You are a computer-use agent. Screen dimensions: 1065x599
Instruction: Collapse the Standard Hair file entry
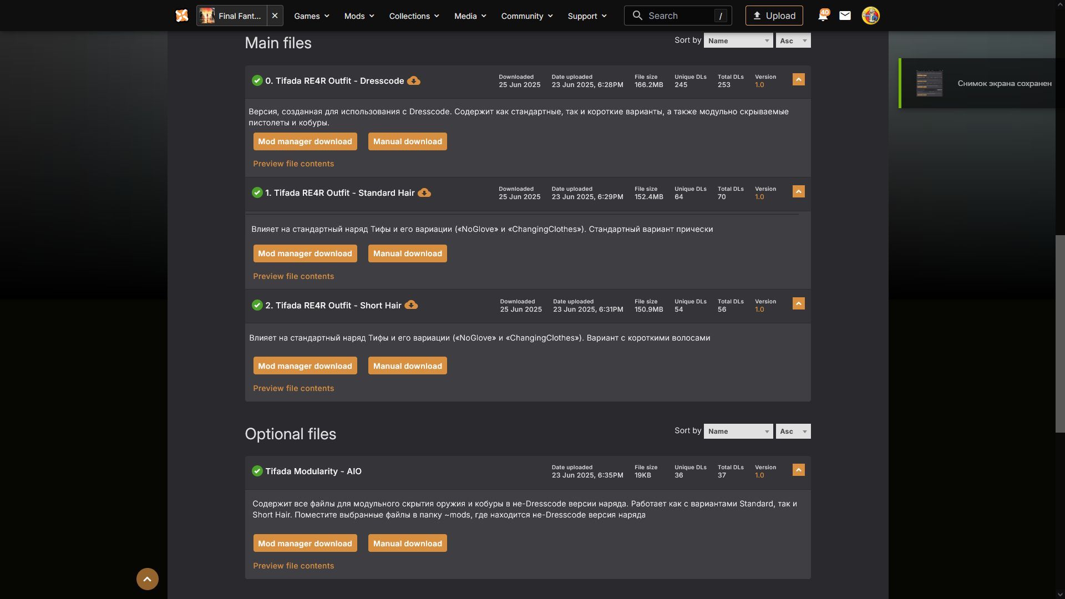tap(798, 191)
